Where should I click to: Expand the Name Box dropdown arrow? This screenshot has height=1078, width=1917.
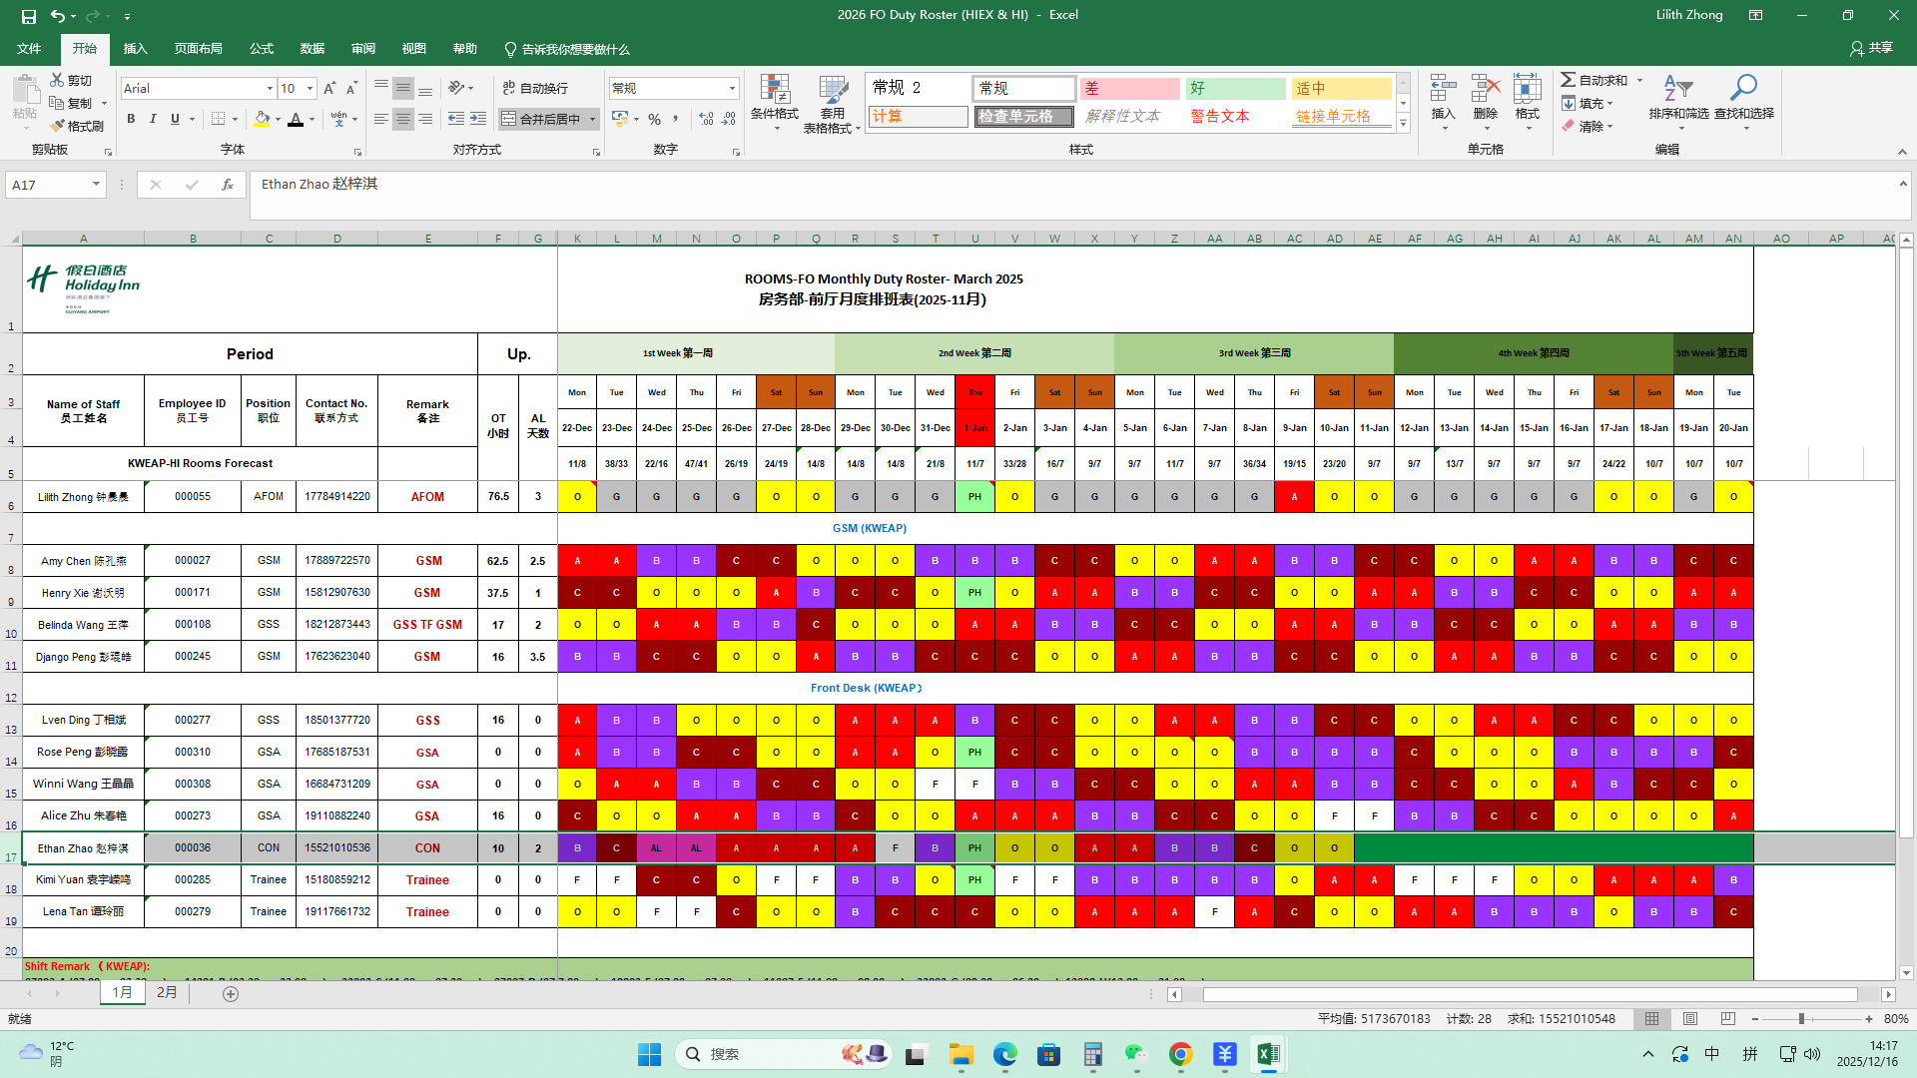pyautogui.click(x=96, y=185)
